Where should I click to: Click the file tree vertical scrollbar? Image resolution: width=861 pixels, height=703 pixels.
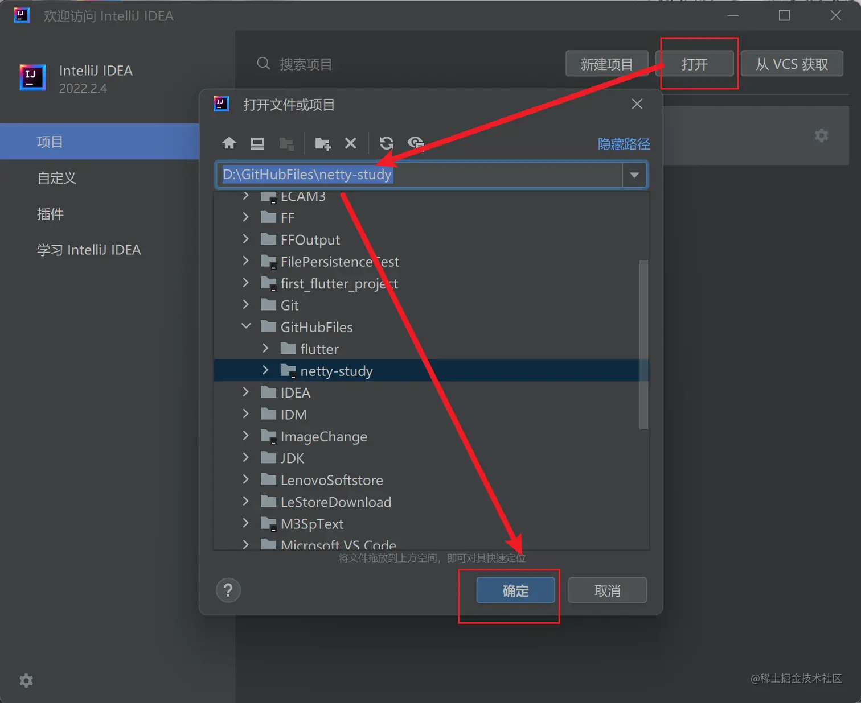[x=643, y=344]
